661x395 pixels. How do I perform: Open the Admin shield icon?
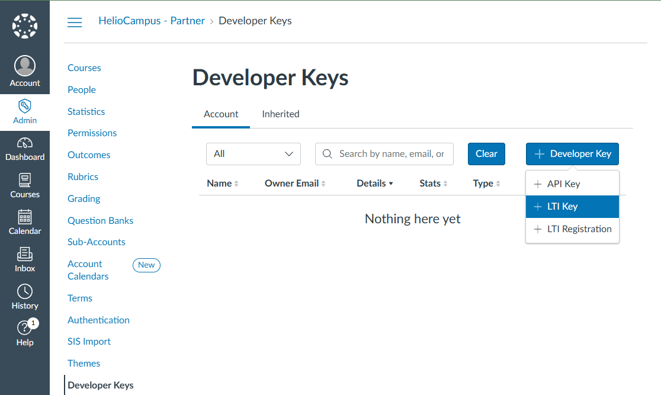(x=25, y=107)
